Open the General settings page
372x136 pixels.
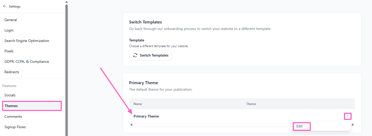pyautogui.click(x=11, y=20)
